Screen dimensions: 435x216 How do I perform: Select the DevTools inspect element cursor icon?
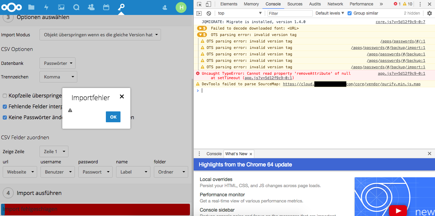point(199,4)
